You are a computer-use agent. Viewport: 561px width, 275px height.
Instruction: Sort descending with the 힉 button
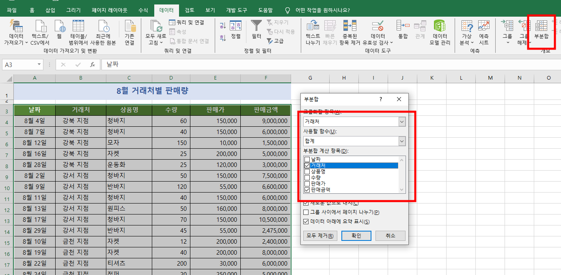pyautogui.click(x=222, y=38)
